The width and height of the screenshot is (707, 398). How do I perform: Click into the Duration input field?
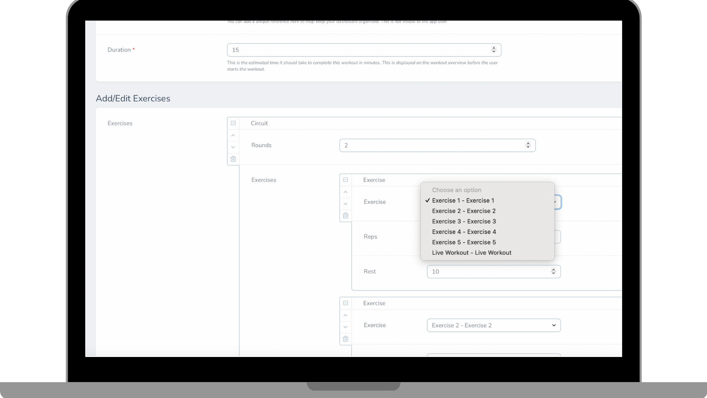[x=357, y=50]
